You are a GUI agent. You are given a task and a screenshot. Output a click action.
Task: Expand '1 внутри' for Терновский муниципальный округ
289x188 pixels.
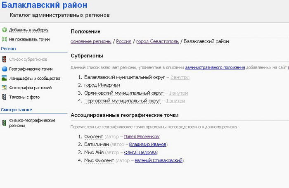[x=175, y=101]
